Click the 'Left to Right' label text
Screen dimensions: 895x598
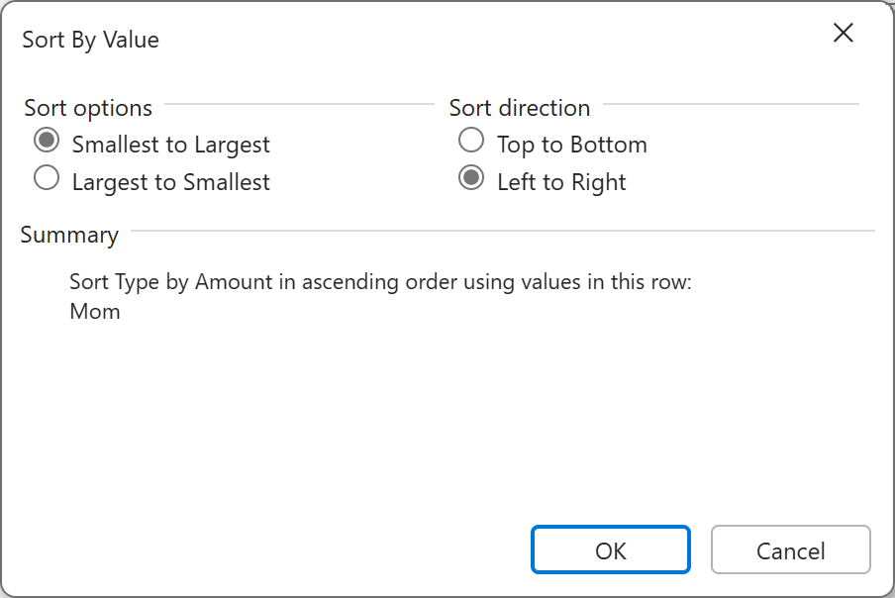click(x=561, y=182)
